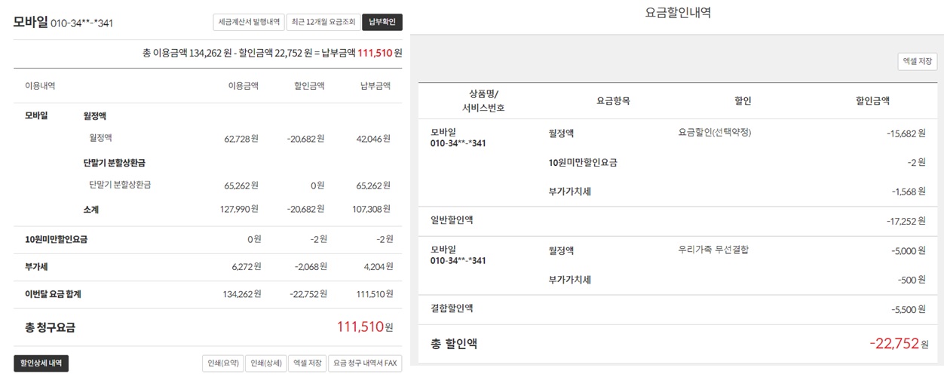Click the 요금항목 column header
944x377 pixels.
[x=613, y=101]
